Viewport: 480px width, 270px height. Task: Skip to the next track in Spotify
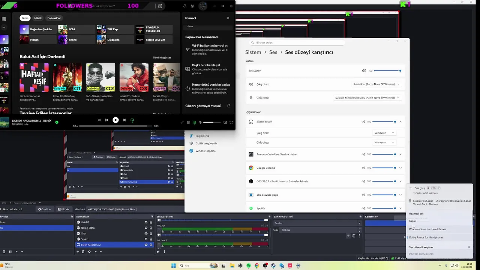(124, 120)
